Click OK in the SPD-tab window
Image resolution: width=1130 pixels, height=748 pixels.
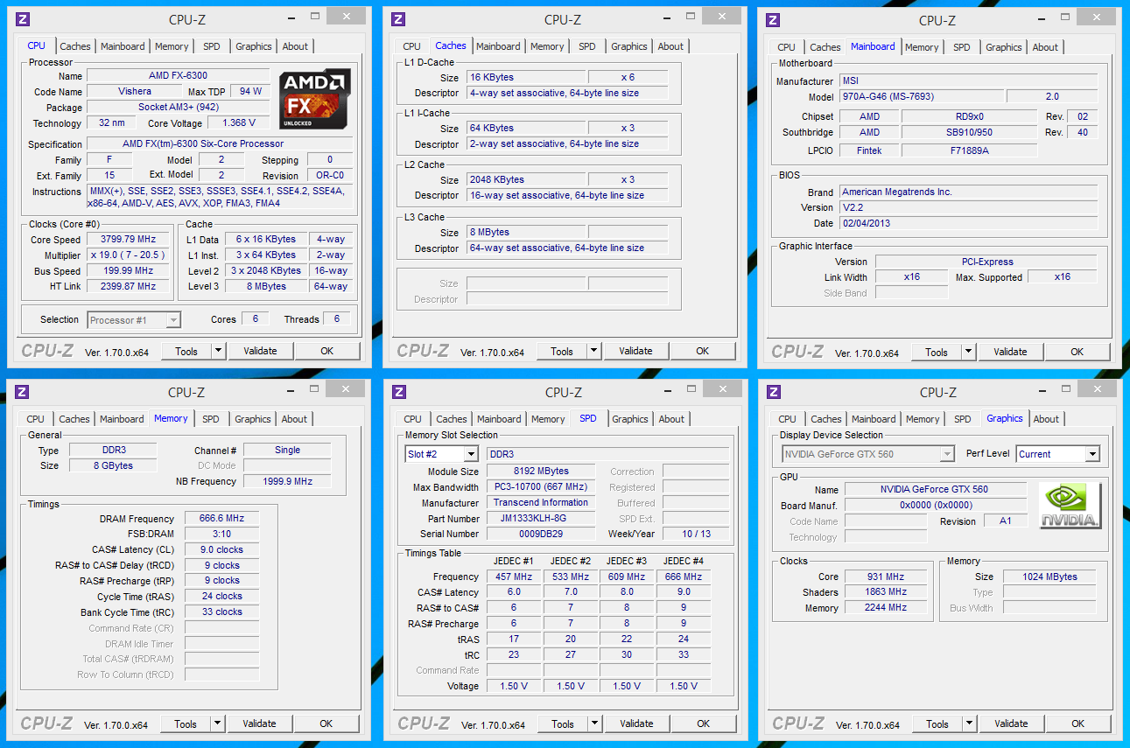[x=704, y=724]
